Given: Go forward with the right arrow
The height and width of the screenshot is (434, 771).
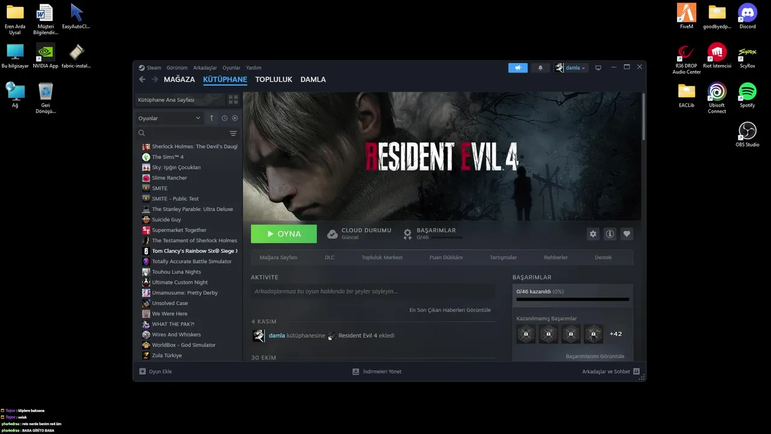Looking at the screenshot, I should [155, 79].
